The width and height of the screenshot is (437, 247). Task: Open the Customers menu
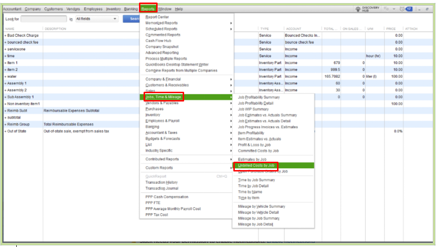pyautogui.click(x=53, y=9)
